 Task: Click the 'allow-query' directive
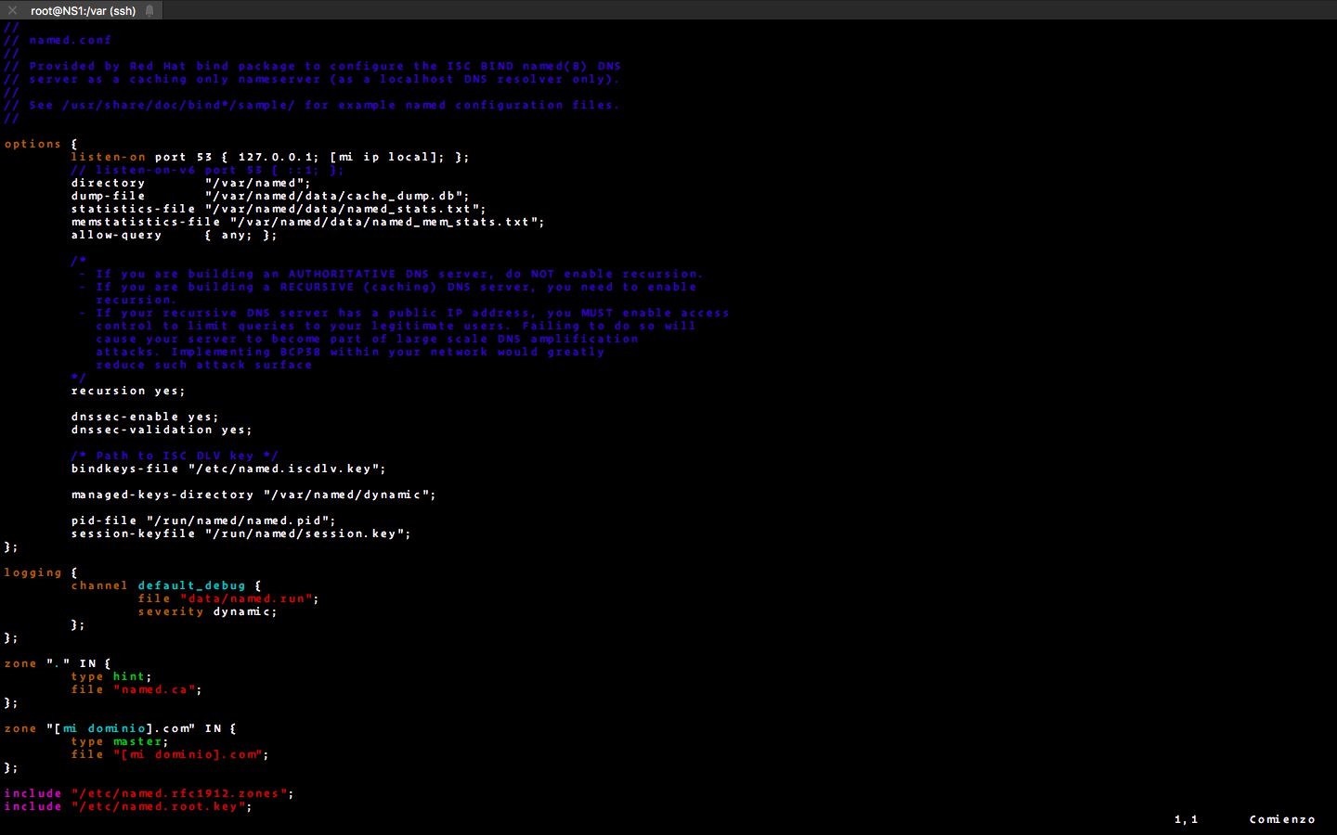116,235
